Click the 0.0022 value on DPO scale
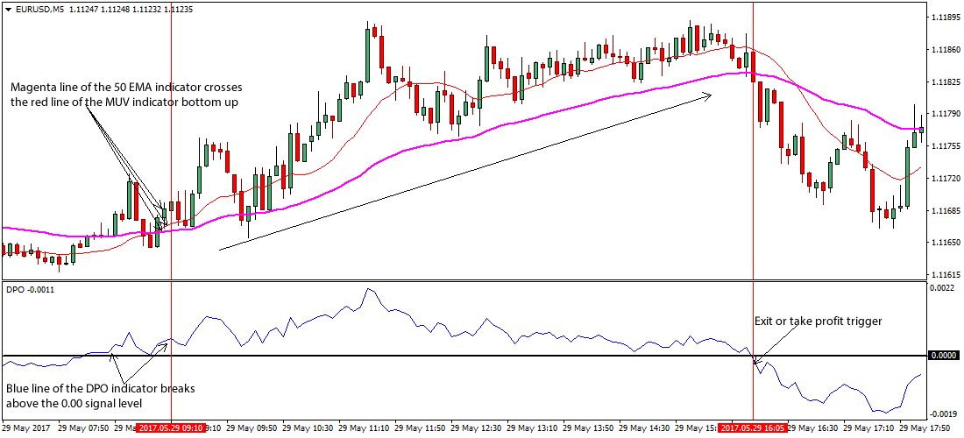The height and width of the screenshot is (438, 964). [x=942, y=288]
